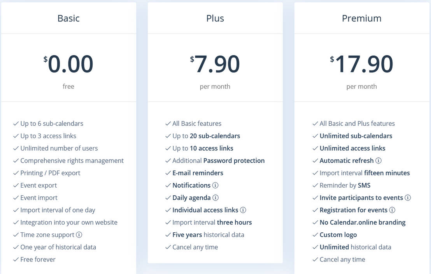Image resolution: width=431 pixels, height=274 pixels.
Task: Click 'Import interval three hours' text
Action: tap(212, 222)
